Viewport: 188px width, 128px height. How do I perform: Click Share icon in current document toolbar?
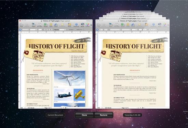(69, 25)
